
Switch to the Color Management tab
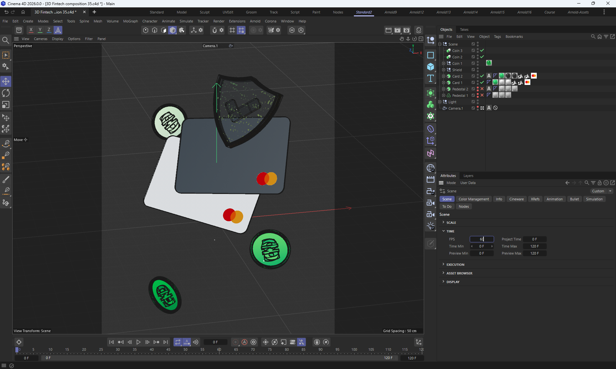pos(474,199)
